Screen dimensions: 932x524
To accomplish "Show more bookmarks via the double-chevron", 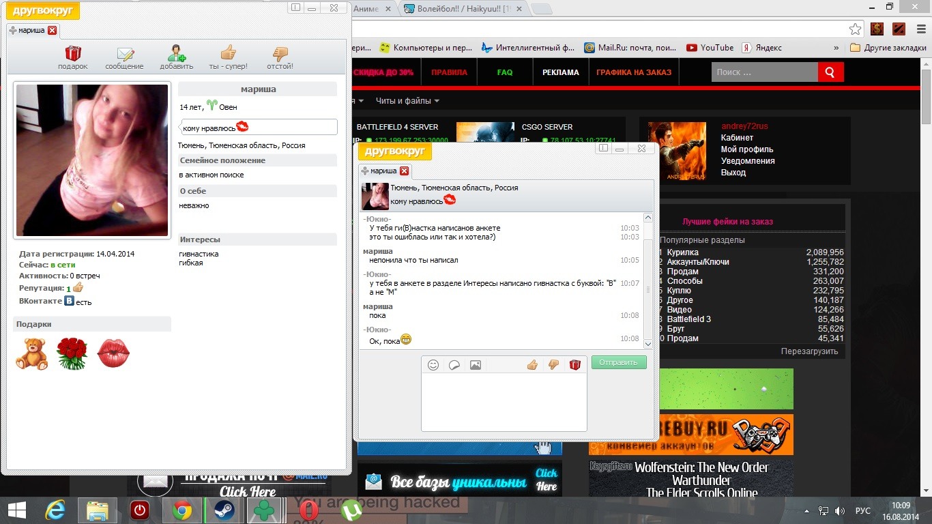I will tap(836, 48).
